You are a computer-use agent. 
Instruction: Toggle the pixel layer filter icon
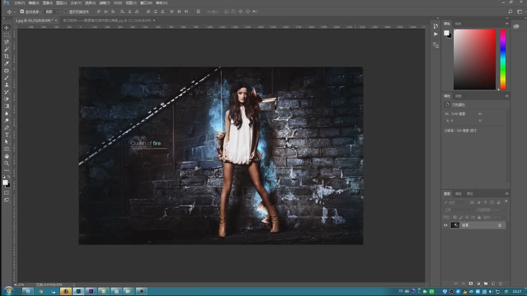point(472,202)
